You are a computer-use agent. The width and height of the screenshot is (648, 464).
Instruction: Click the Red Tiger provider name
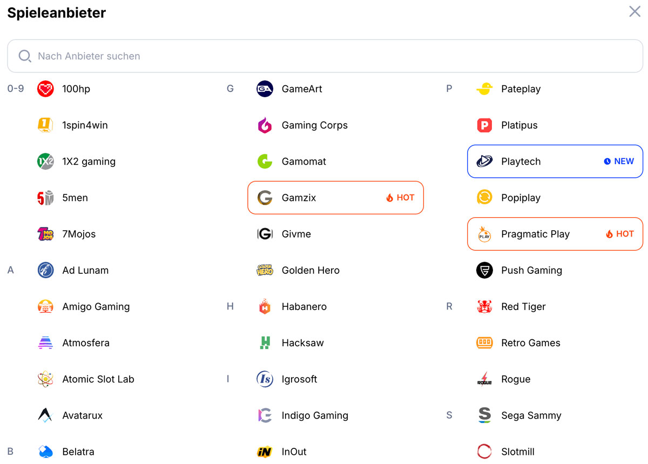point(523,306)
